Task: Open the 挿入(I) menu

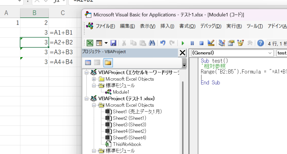Action: pyautogui.click(x=167, y=26)
